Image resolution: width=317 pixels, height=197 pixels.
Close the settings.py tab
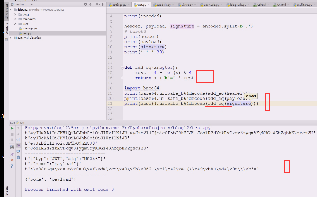point(129,5)
